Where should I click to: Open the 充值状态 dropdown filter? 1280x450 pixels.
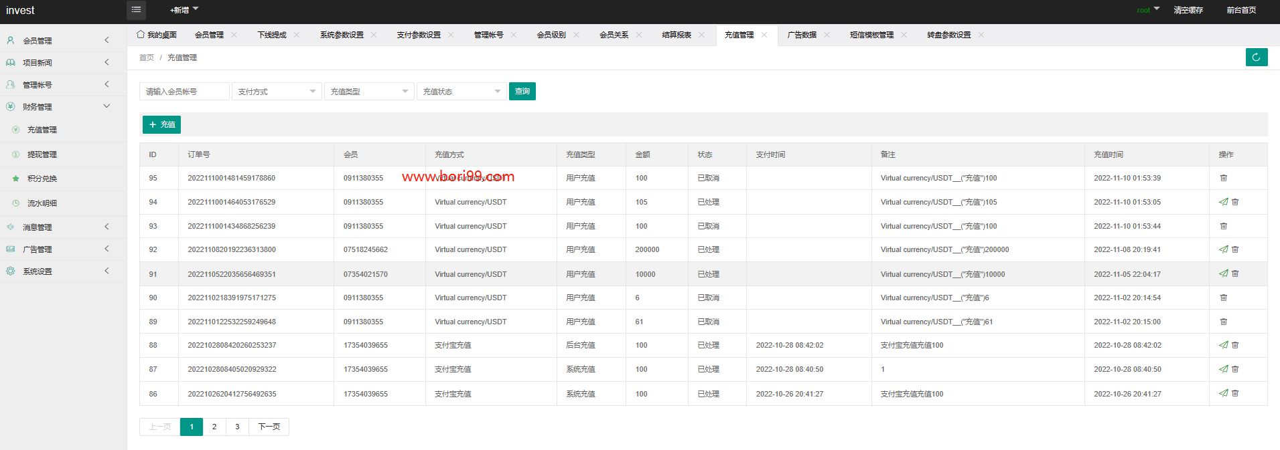[461, 92]
